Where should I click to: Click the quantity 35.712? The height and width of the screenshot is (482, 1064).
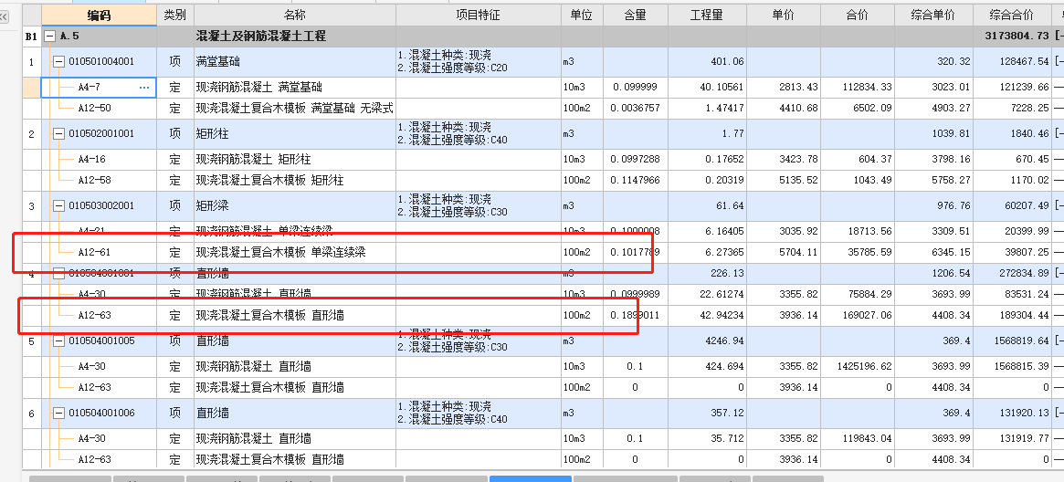pos(727,438)
